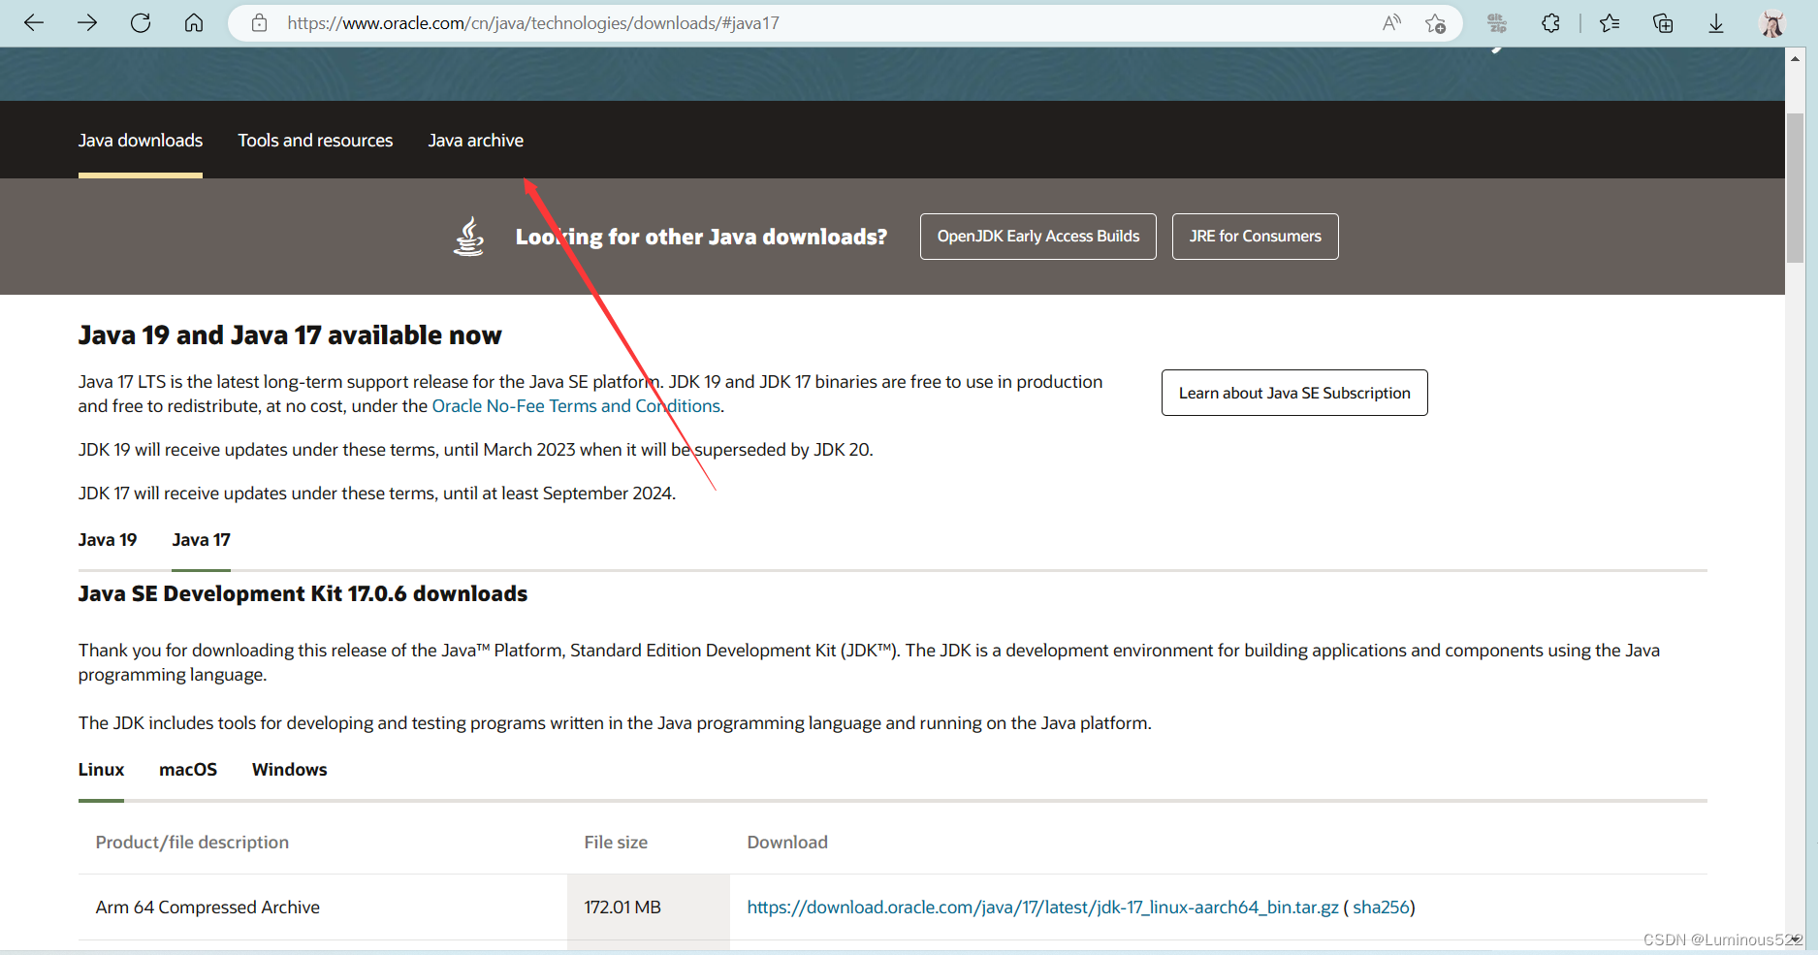Select the Java 17 tab
Viewport: 1818px width, 955px height.
pos(202,540)
